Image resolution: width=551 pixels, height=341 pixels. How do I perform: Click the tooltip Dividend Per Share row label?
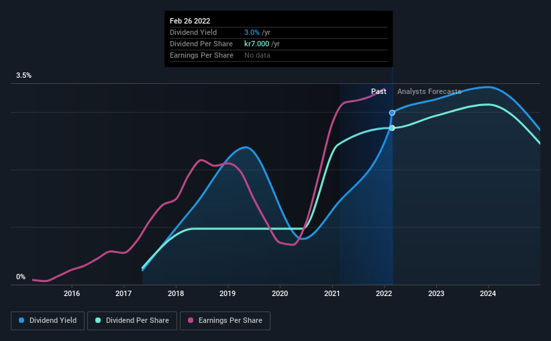pos(201,44)
